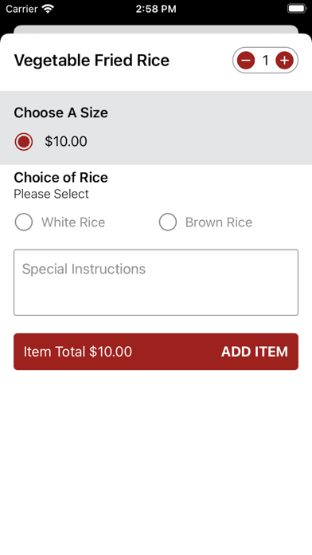312x555 pixels.
Task: Choose the White Rice radio circle
Action: (x=24, y=222)
